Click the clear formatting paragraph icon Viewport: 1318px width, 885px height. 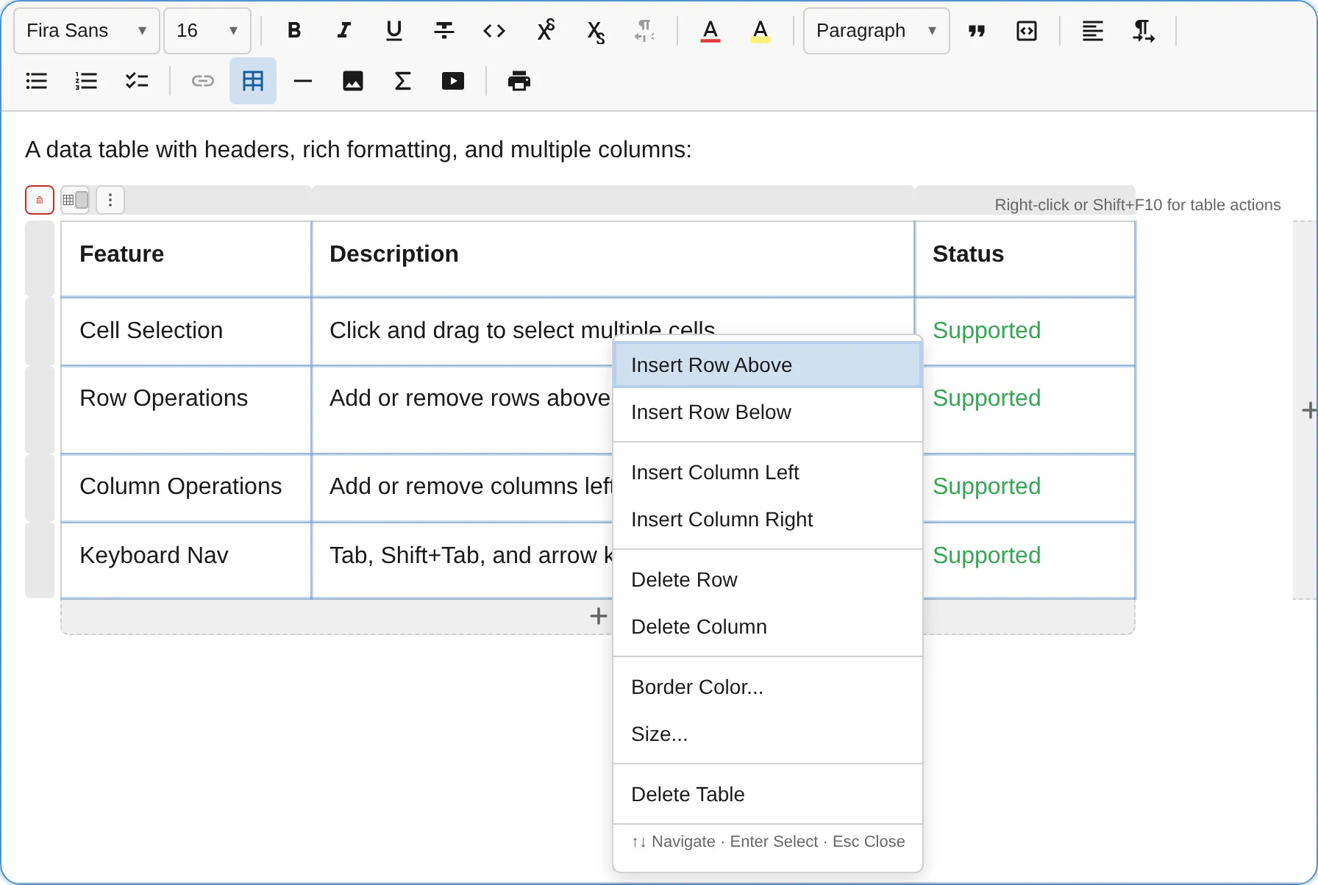point(644,31)
